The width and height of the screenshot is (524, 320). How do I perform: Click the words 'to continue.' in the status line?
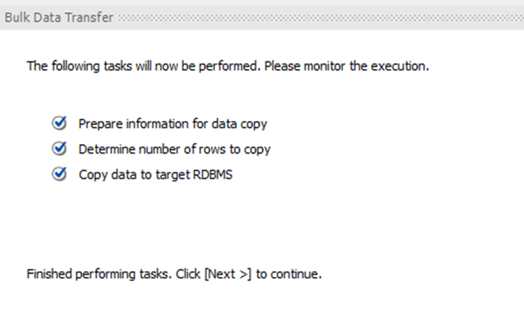point(289,273)
